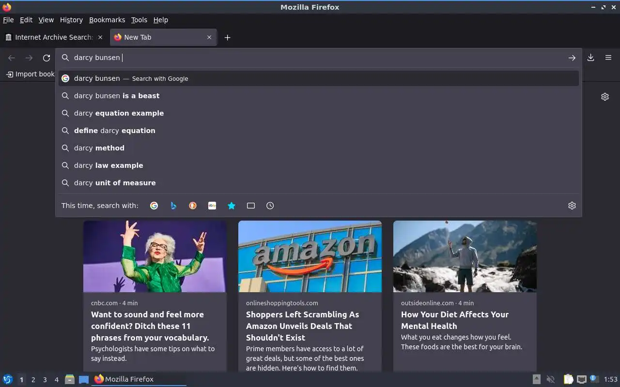This screenshot has height=387, width=620.
Task: Open the Help menu
Action: click(161, 20)
